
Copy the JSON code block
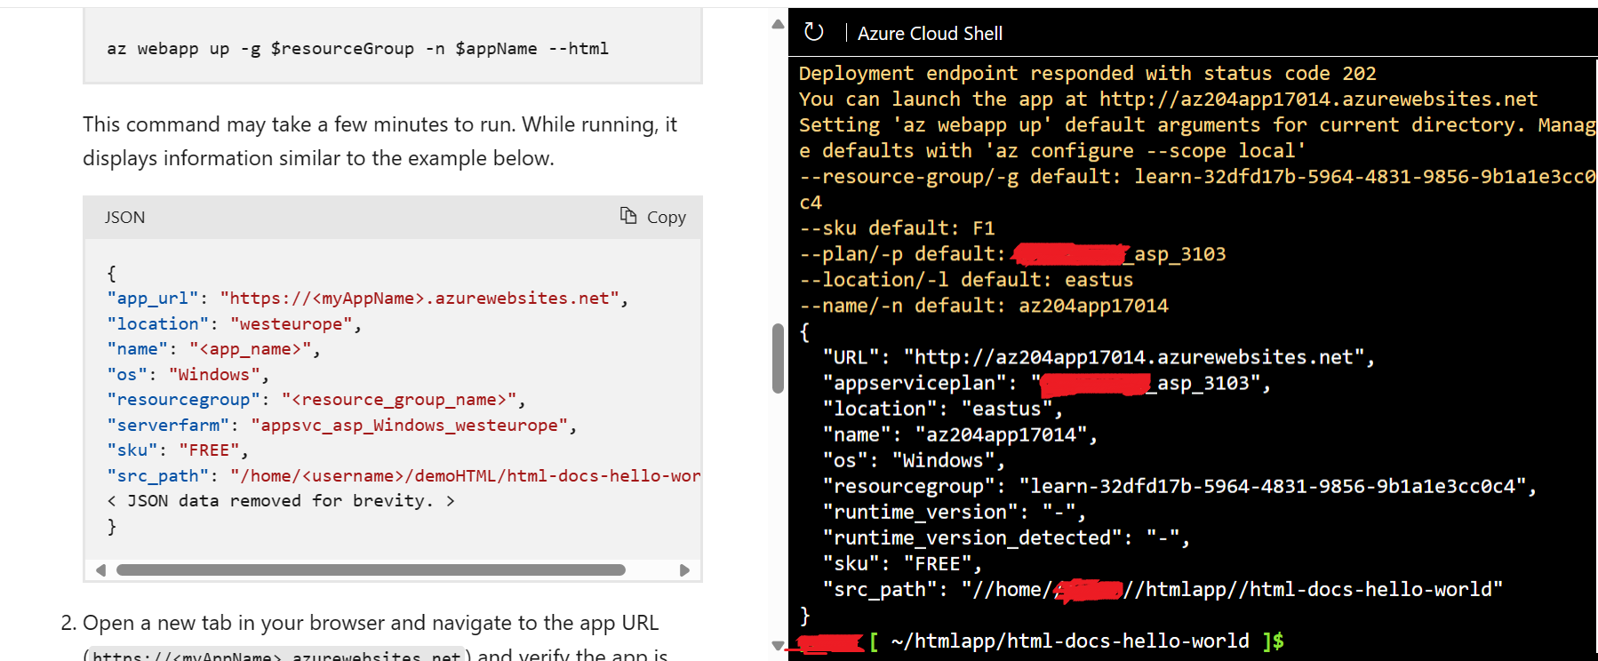tap(653, 217)
